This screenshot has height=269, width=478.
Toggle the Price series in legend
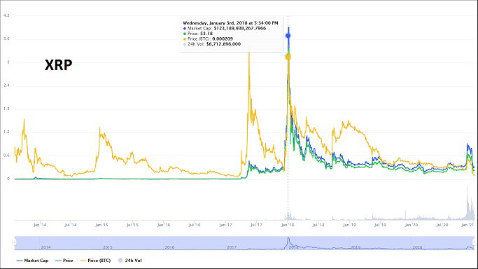pos(64,261)
